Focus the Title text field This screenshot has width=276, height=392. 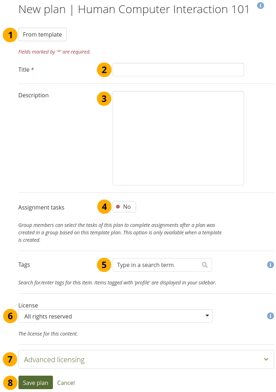pyautogui.click(x=178, y=70)
